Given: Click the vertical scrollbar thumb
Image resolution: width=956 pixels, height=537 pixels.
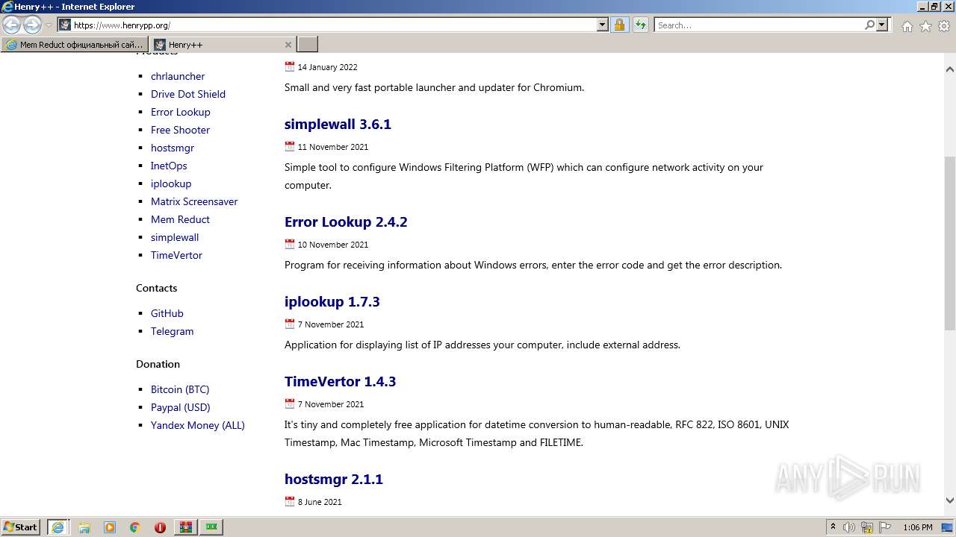Looking at the screenshot, I should tap(950, 243).
